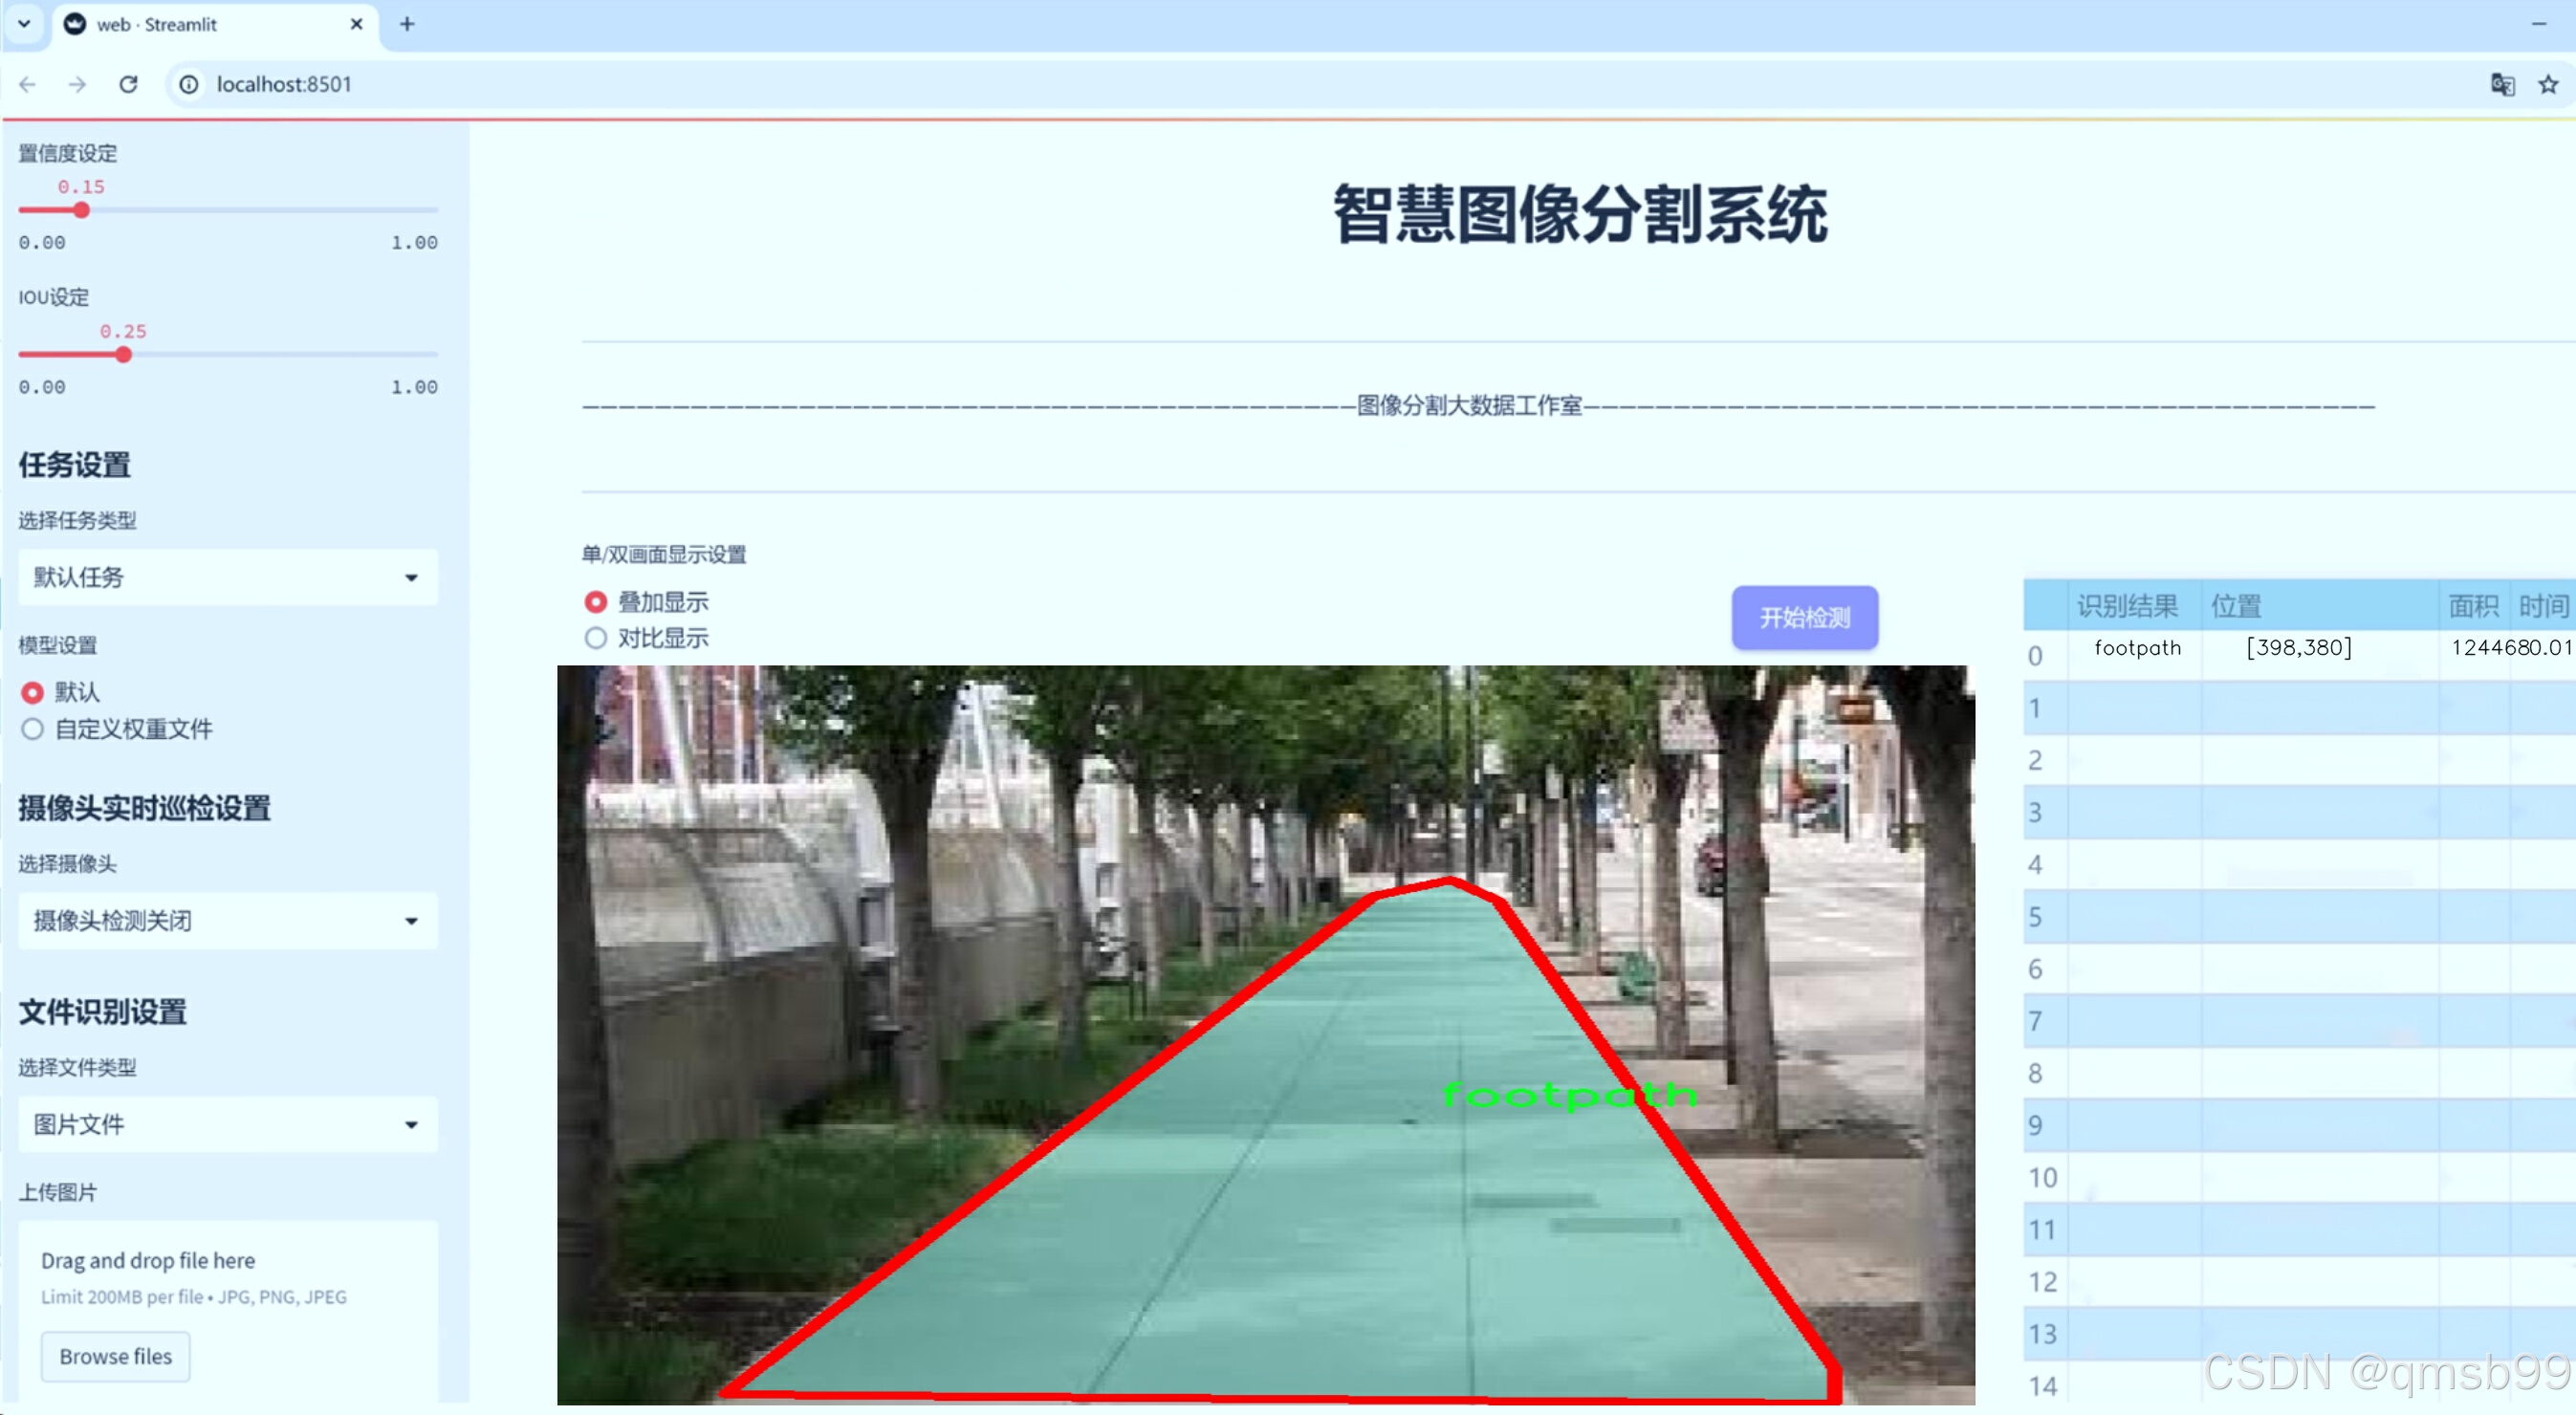Click the 开始检测 button
The height and width of the screenshot is (1415, 2576).
[x=1804, y=617]
